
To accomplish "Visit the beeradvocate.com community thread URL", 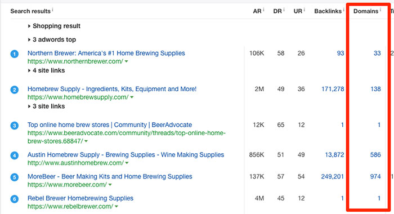I will tap(127, 137).
